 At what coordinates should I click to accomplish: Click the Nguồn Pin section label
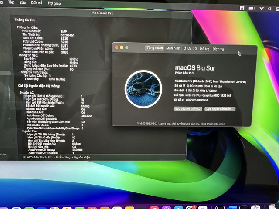point(30,131)
